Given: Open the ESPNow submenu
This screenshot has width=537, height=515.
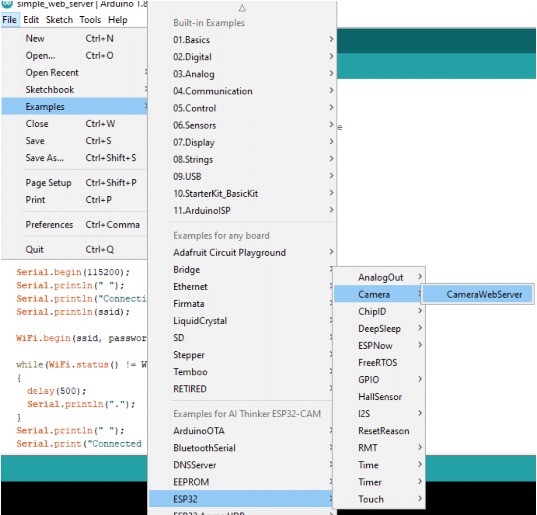Looking at the screenshot, I should click(x=379, y=346).
